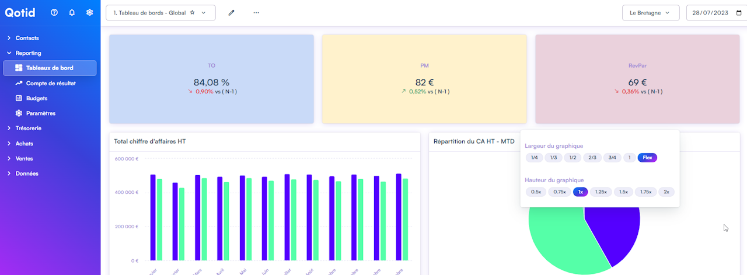Viewport: 747px width, 275px height.
Task: Open Compte de résultat menu item
Action: (50, 83)
